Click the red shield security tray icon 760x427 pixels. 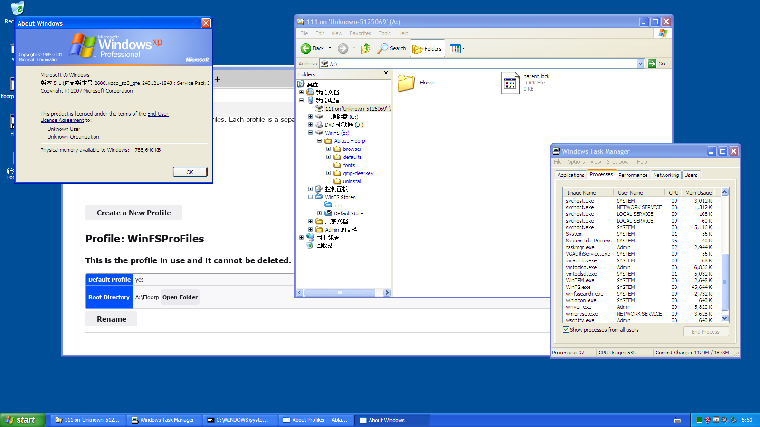click(x=707, y=419)
